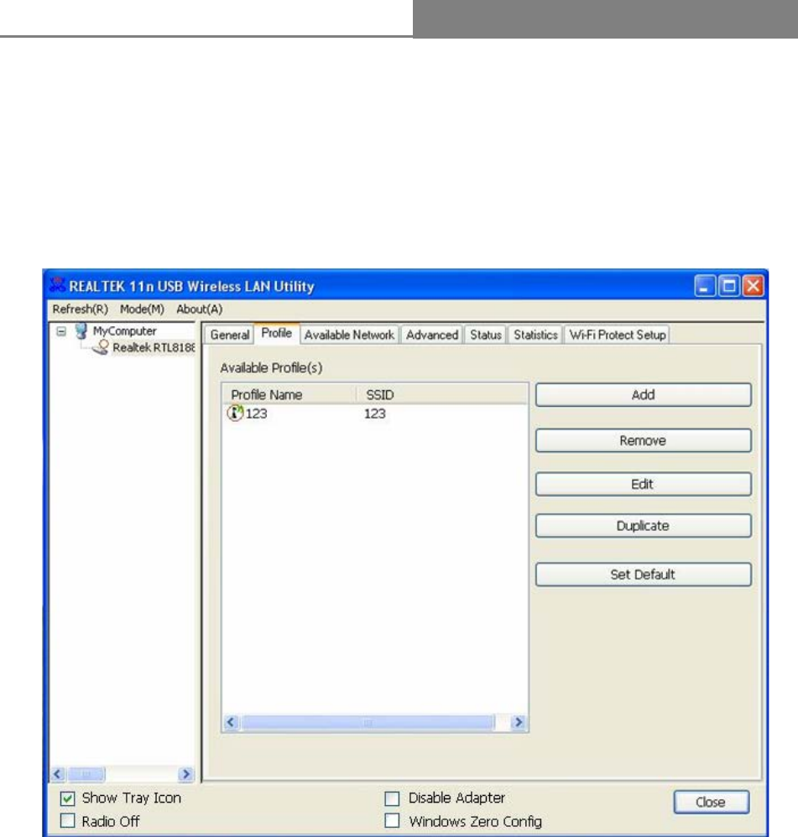This screenshot has height=837, width=798.
Task: Click the profile list scroll left arrow
Action: click(x=232, y=723)
